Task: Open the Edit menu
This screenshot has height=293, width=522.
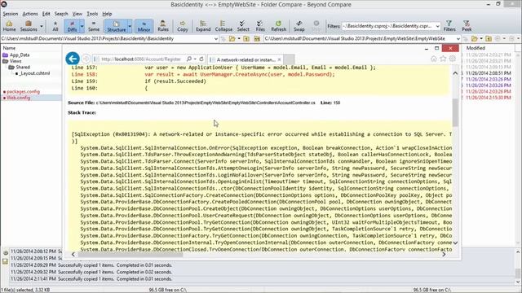Action: point(46,14)
